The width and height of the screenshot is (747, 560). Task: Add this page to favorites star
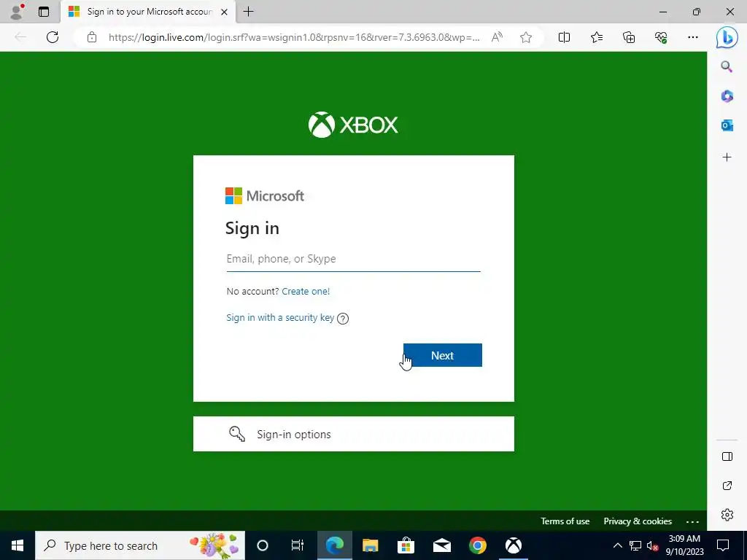526,37
